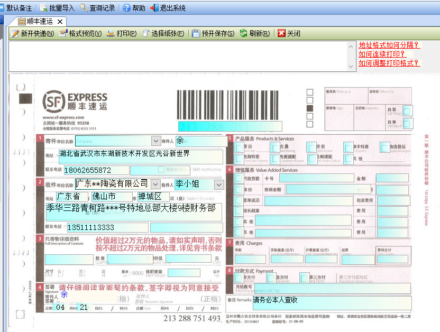Click the city field 佛山市
The width and height of the screenshot is (440, 332).
click(x=112, y=197)
